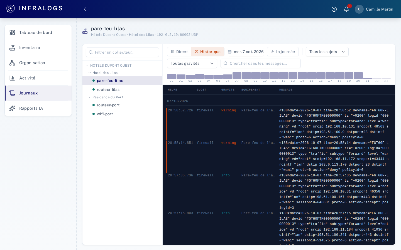Select routeur-lilas collector
Image resolution: width=401 pixels, height=250 pixels.
pos(122,89)
